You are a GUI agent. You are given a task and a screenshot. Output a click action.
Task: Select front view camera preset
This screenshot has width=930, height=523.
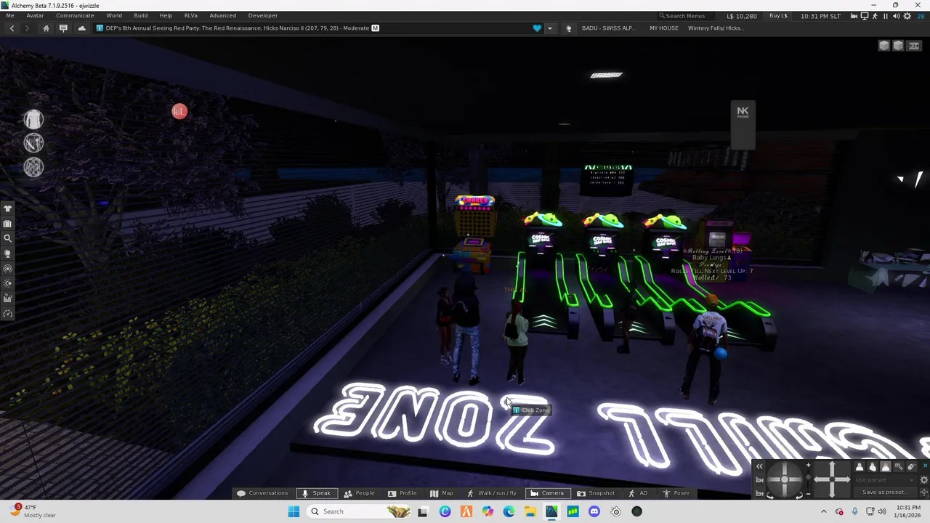(860, 467)
